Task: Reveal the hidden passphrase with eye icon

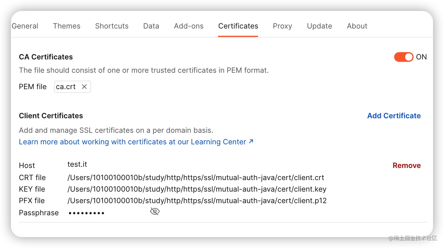Action: click(x=155, y=211)
